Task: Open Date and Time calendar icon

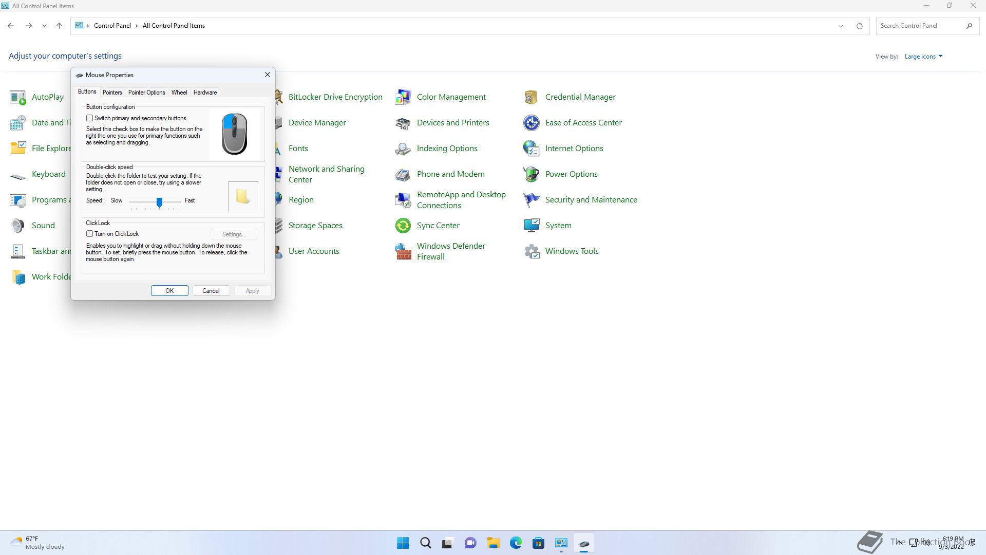Action: coord(18,123)
